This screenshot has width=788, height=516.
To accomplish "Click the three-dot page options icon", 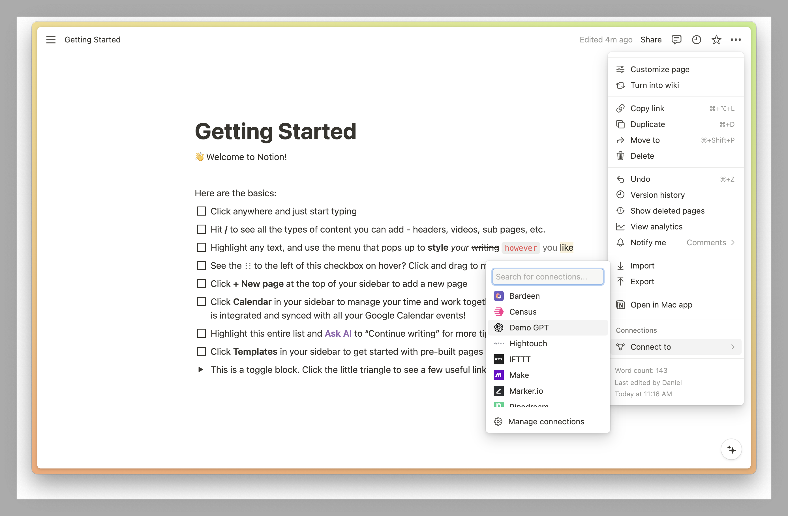I will point(736,40).
